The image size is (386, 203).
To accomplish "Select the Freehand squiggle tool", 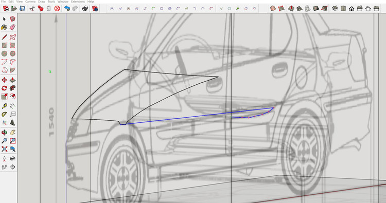I will click(x=12, y=37).
